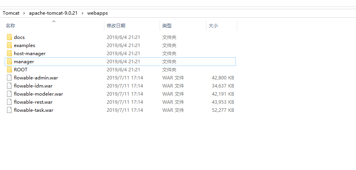Click the 52,277 KB size value
356x170 pixels.
[x=223, y=110]
